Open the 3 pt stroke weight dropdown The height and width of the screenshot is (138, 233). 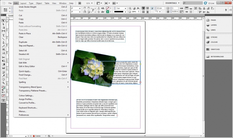tap(125, 8)
